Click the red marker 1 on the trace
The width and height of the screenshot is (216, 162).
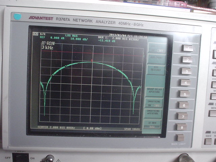pos(92,61)
